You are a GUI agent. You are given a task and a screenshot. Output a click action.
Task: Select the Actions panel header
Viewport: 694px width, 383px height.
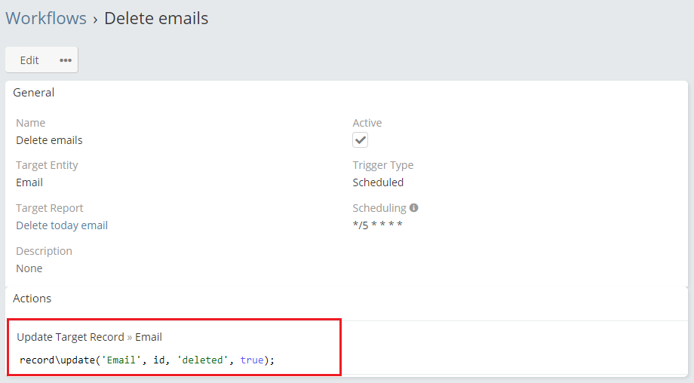[x=32, y=299]
